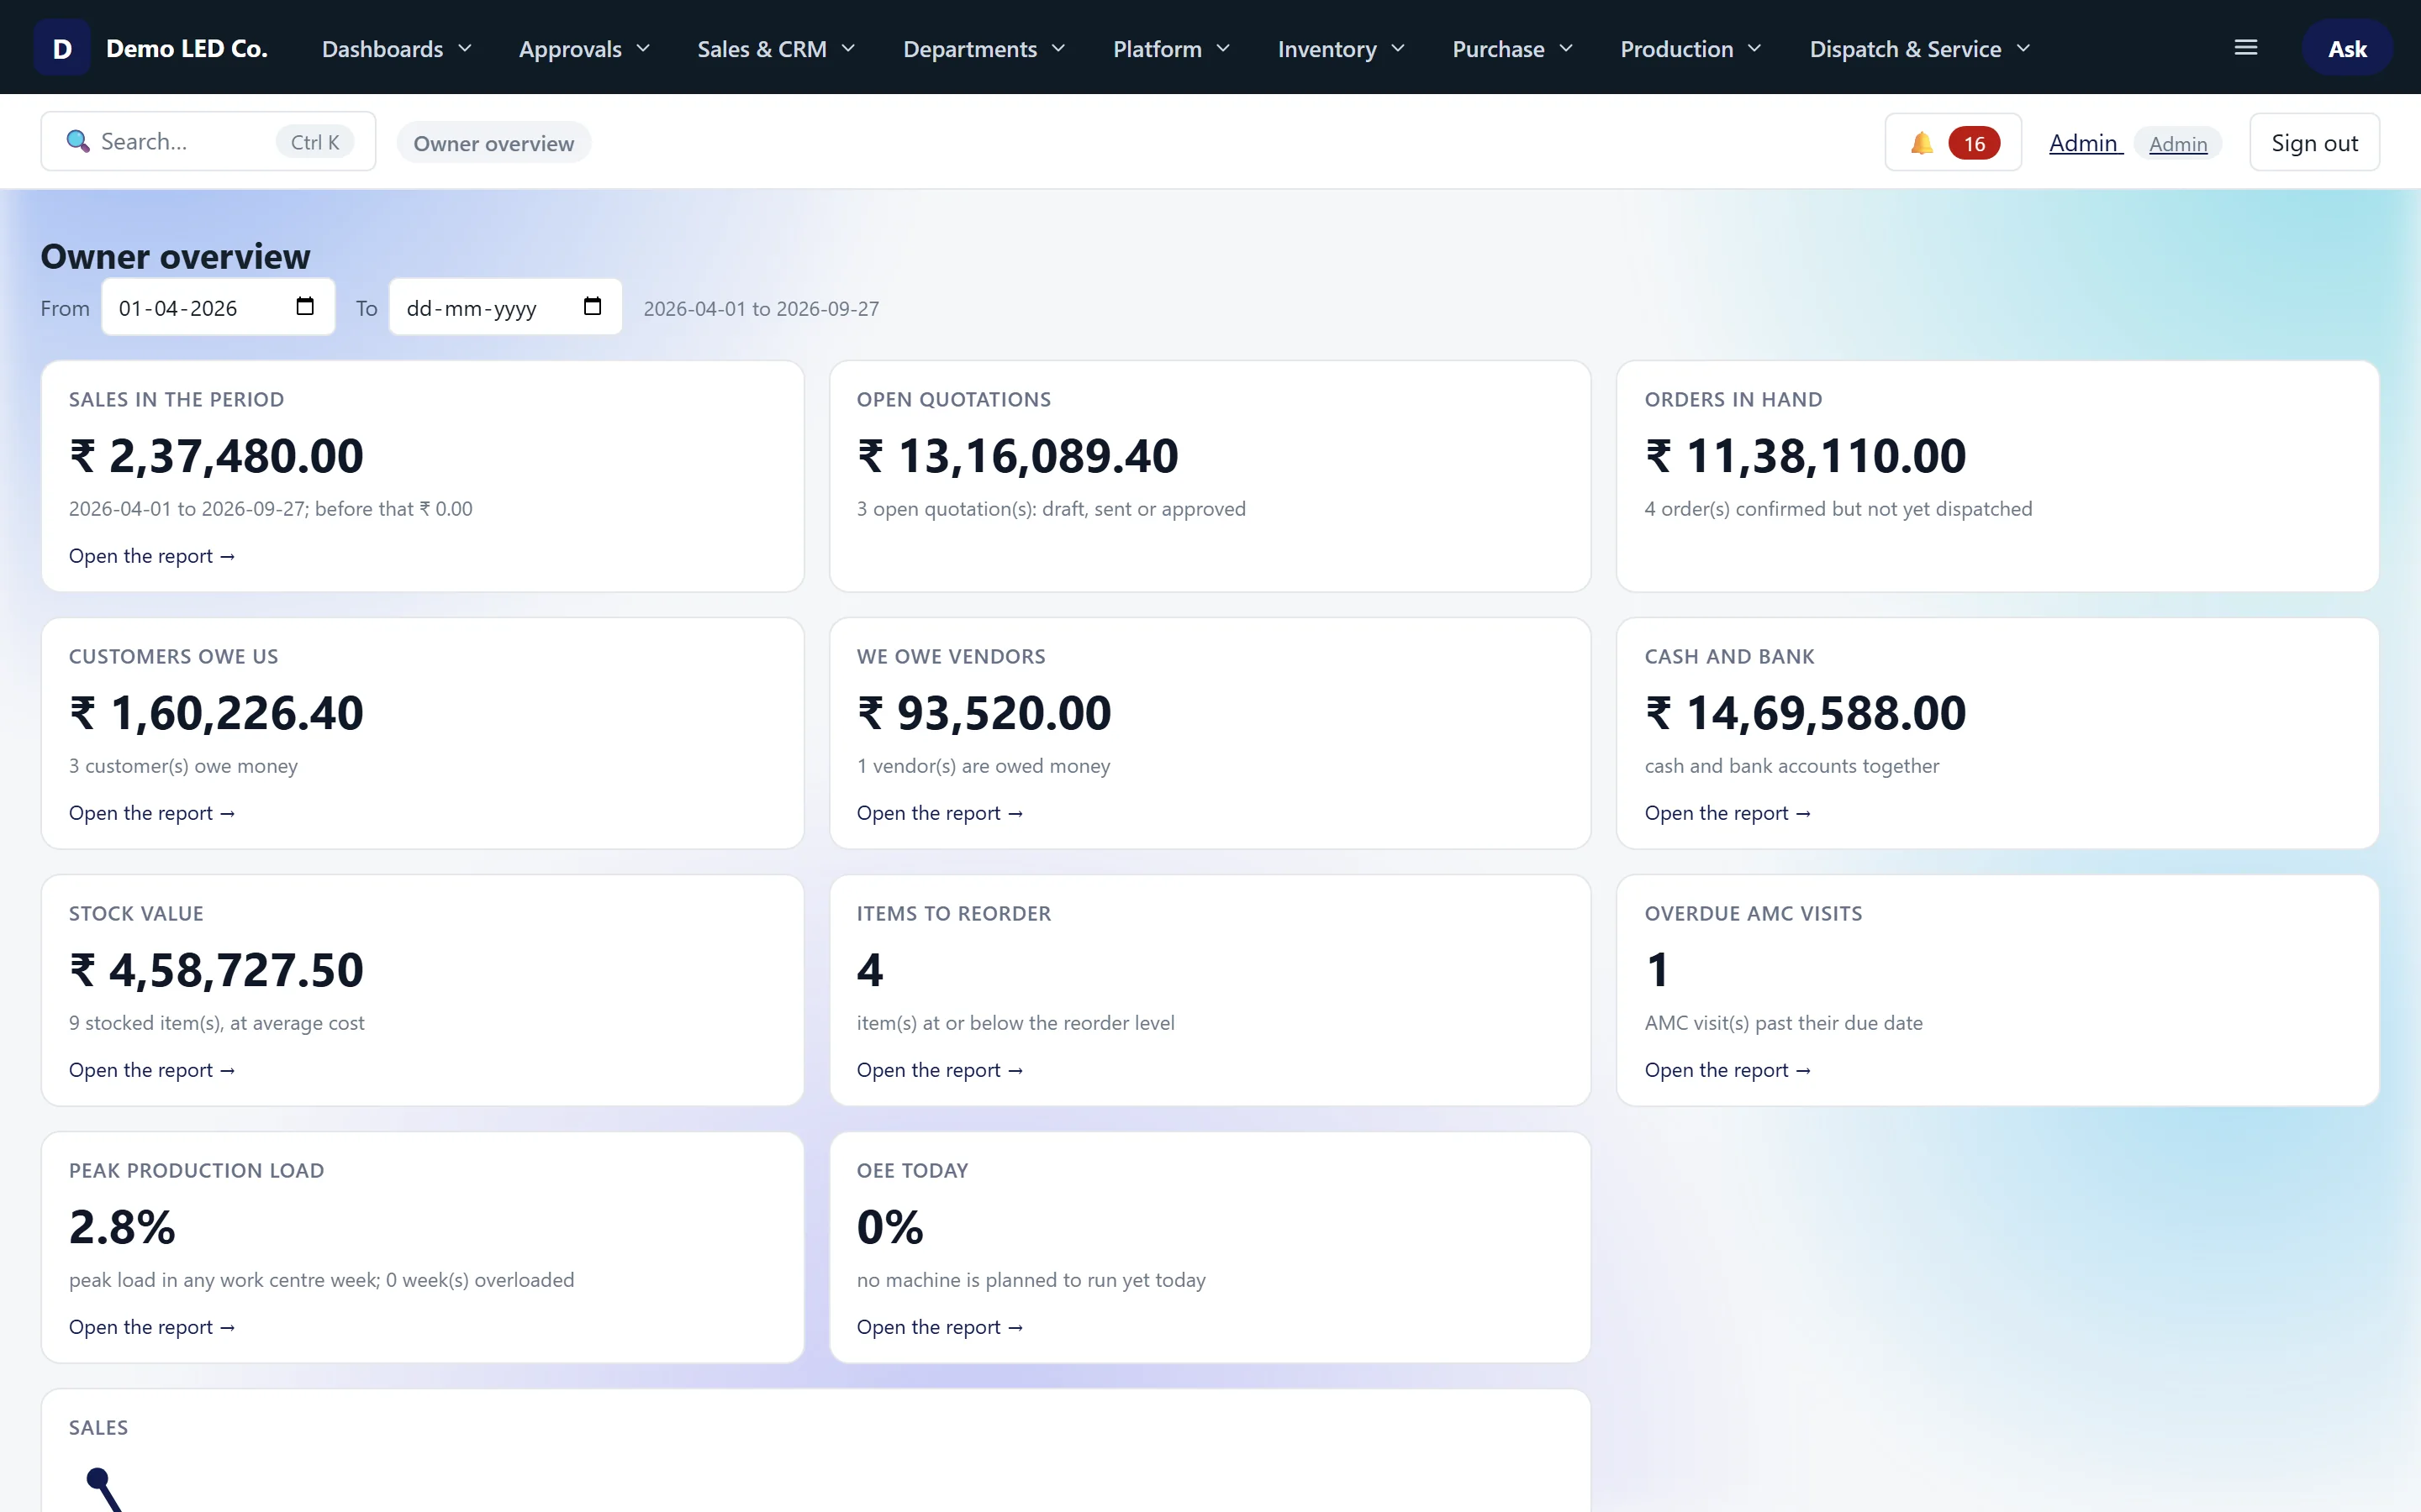The width and height of the screenshot is (2421, 1512).
Task: Open the report for Cash and Bank
Action: 1727,813
